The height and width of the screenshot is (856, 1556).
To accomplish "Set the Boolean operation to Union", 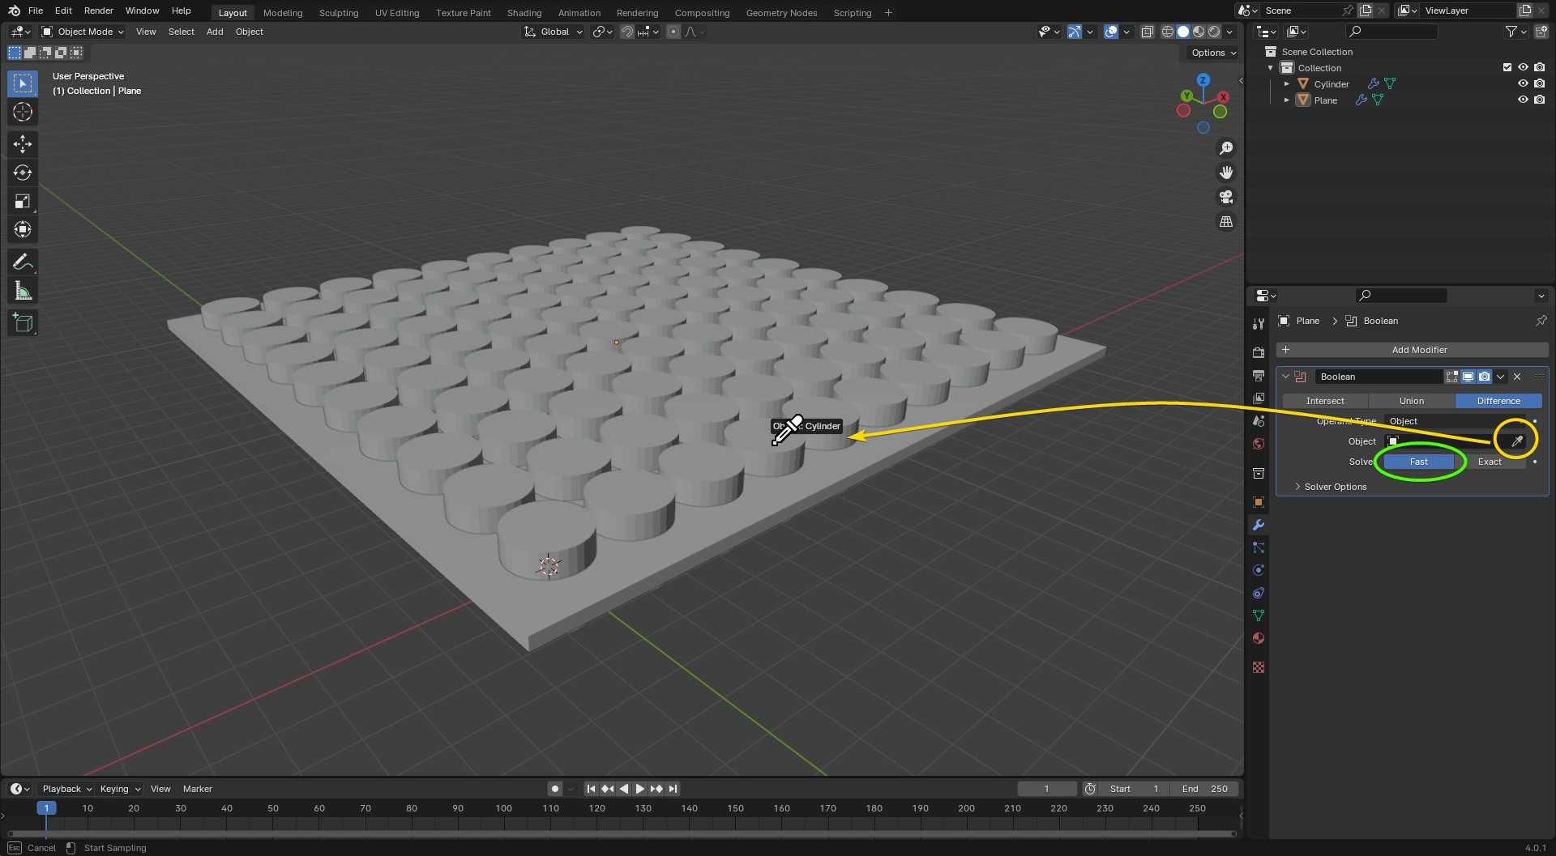I will [1410, 401].
